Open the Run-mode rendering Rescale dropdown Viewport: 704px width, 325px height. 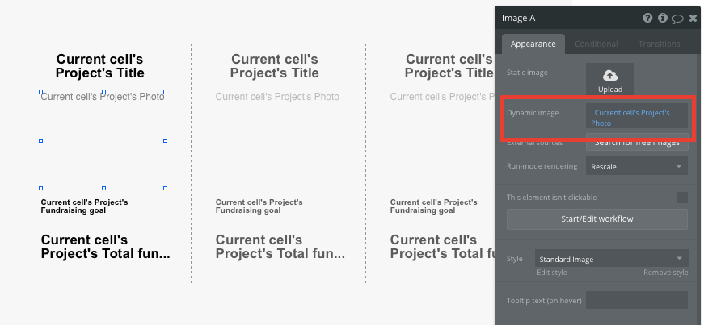click(637, 166)
